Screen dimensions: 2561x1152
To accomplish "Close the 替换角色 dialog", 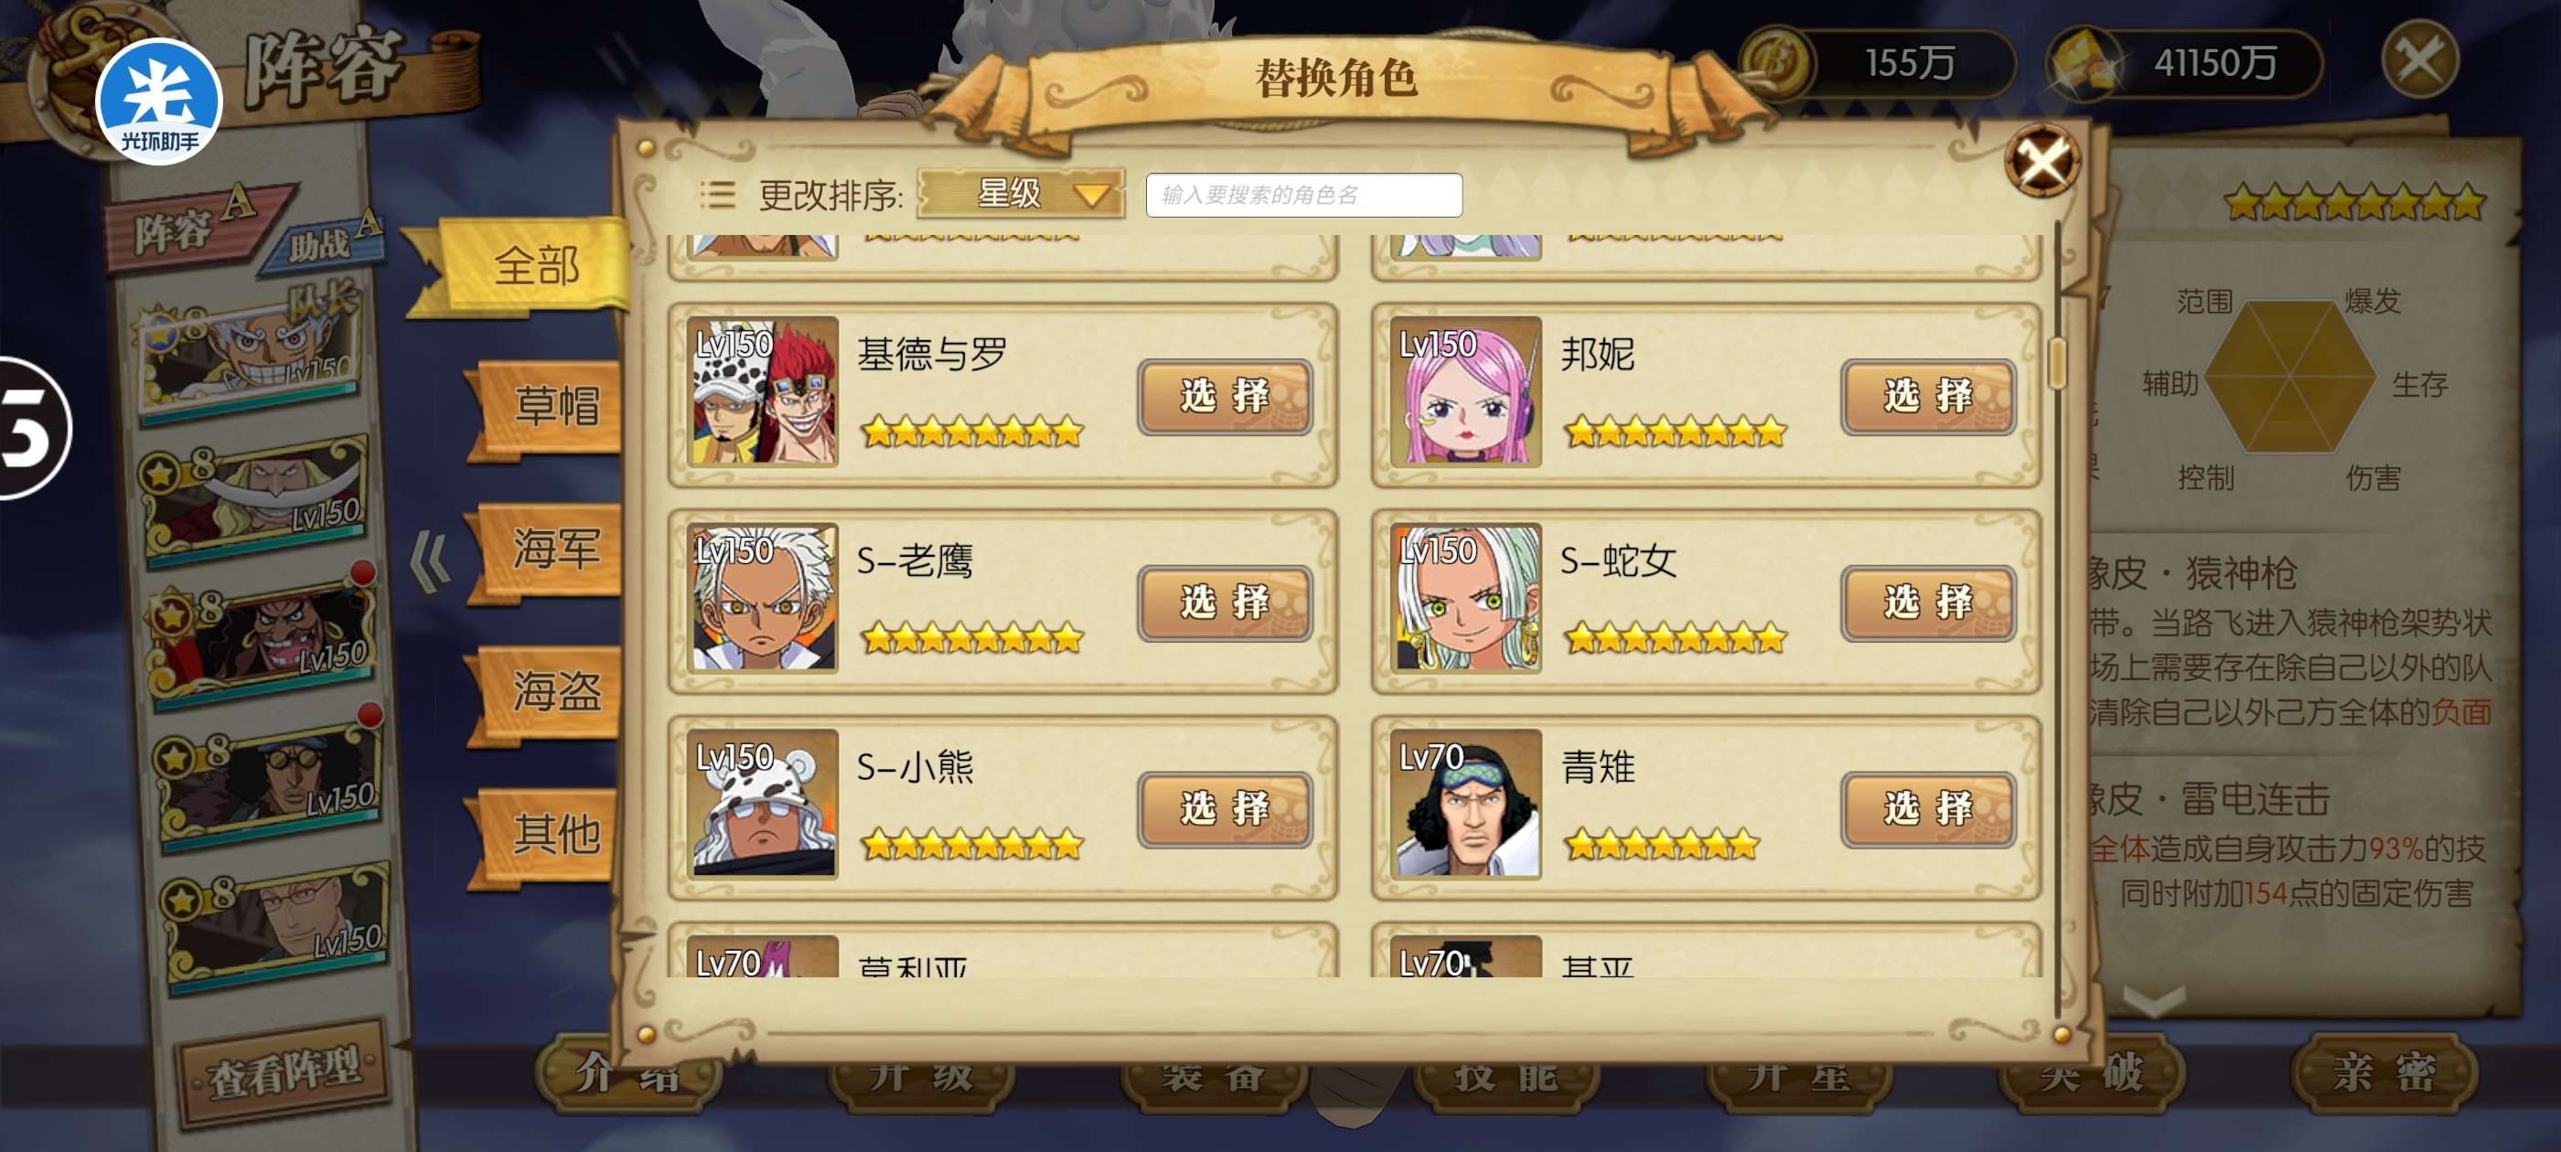I will click(x=2042, y=161).
